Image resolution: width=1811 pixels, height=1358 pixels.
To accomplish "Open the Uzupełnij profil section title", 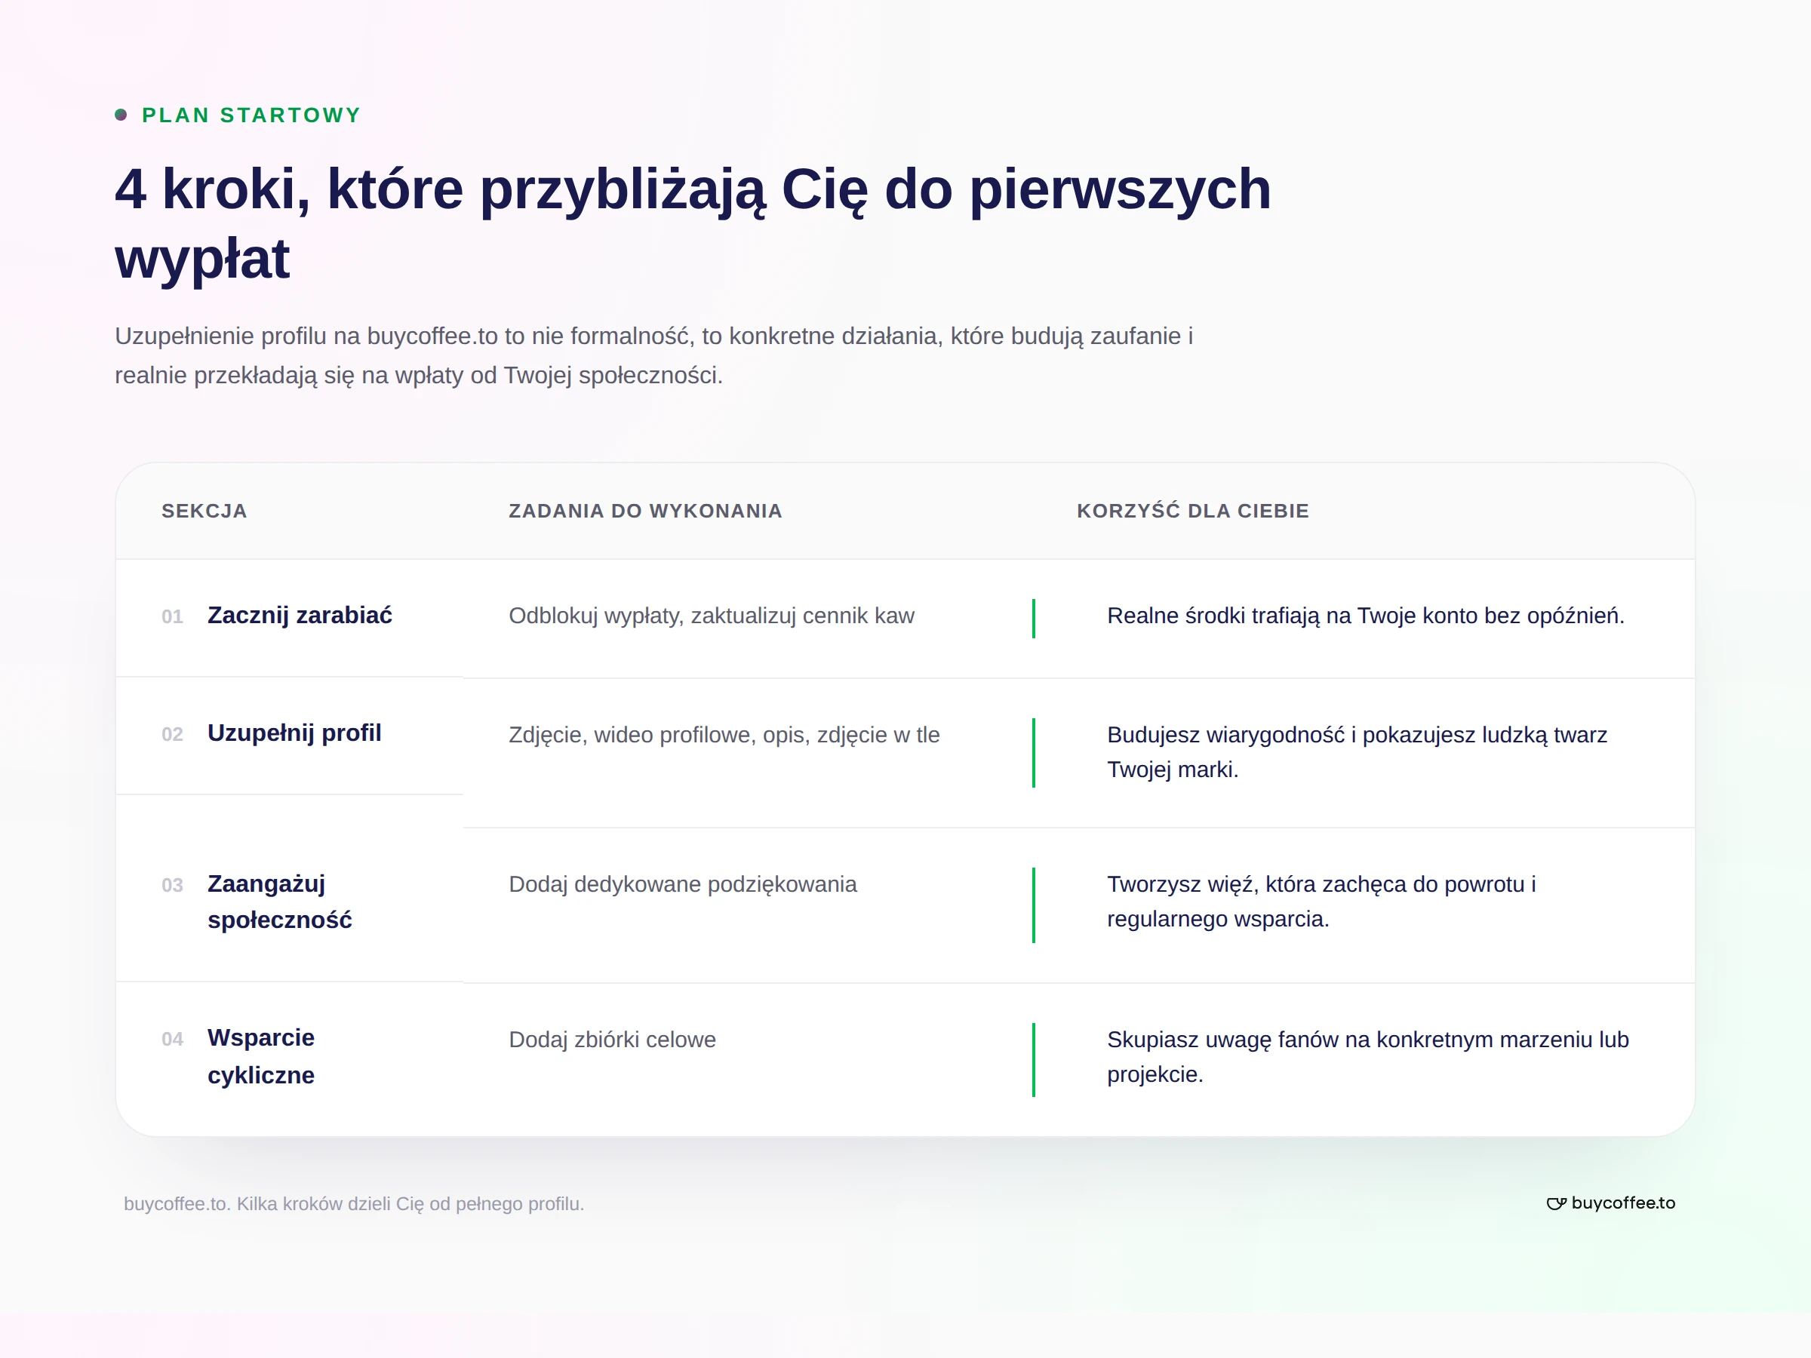I will [x=295, y=733].
